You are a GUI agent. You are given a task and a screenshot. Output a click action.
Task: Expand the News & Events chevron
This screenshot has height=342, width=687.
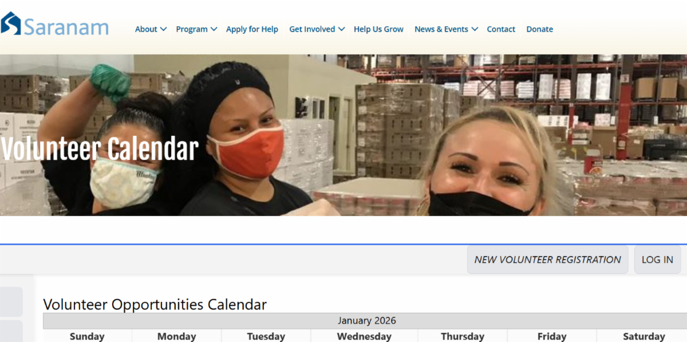(x=475, y=29)
